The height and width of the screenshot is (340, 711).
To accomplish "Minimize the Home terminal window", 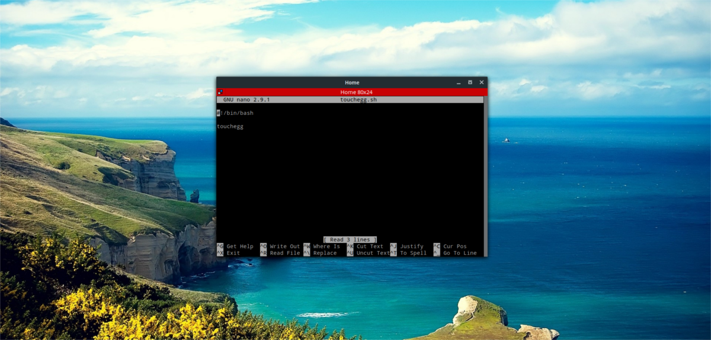I will click(x=459, y=82).
